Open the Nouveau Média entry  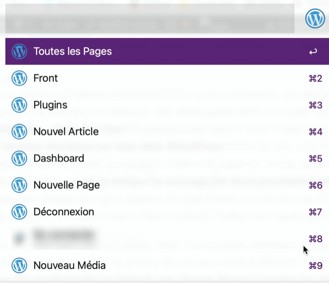pyautogui.click(x=167, y=265)
